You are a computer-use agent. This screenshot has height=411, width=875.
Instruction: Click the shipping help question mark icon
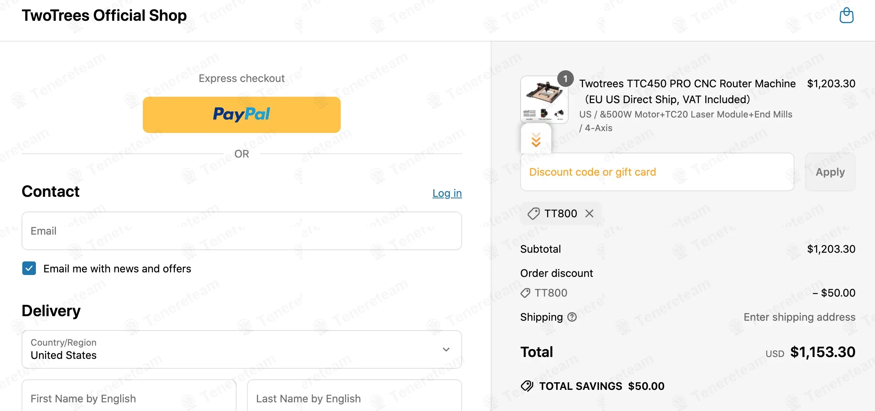572,317
